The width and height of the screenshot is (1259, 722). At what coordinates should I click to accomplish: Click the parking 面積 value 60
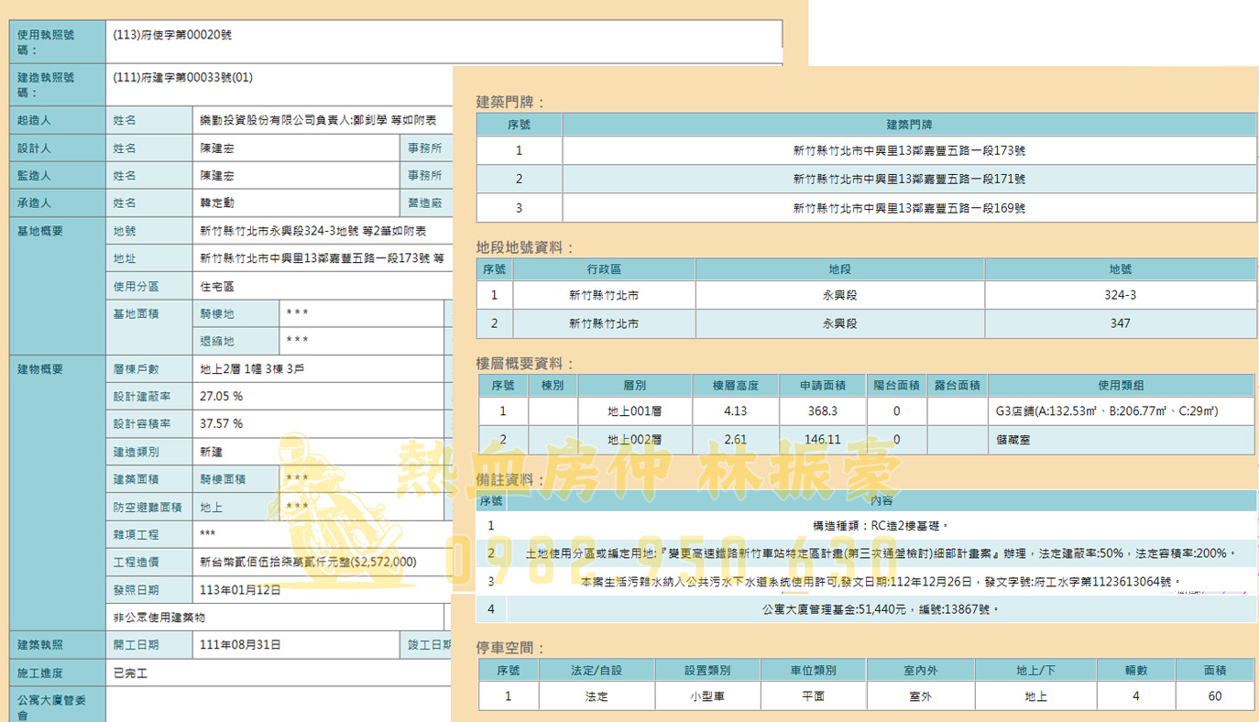pyautogui.click(x=1215, y=695)
